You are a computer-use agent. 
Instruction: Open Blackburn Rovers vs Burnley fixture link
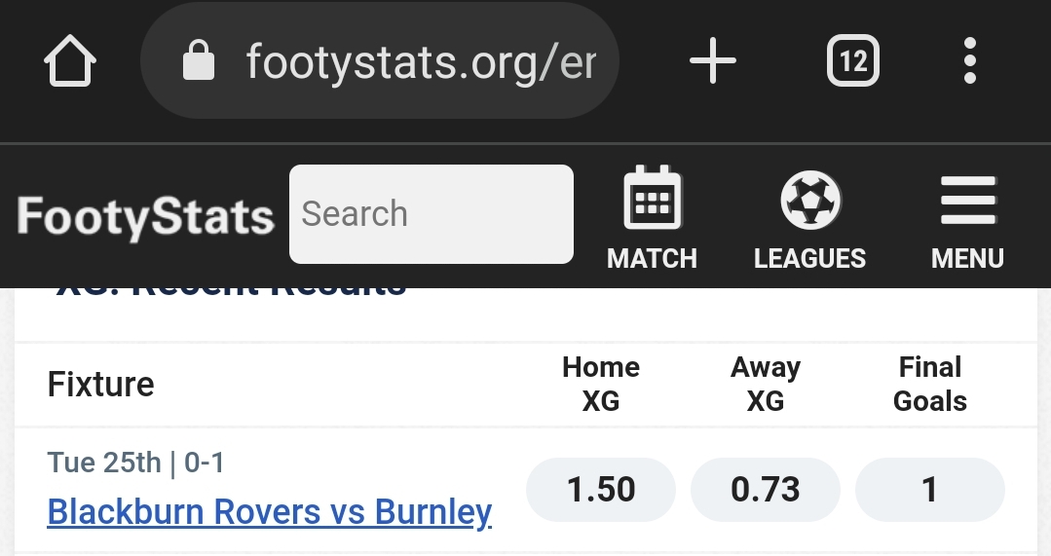coord(270,512)
